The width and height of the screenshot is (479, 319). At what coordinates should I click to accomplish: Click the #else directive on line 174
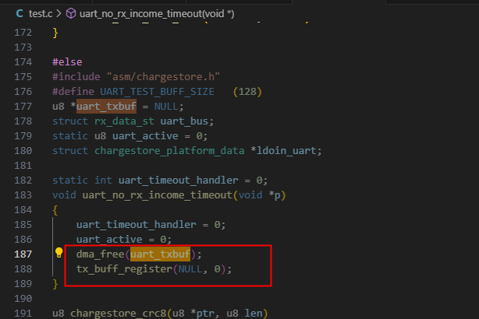pyautogui.click(x=67, y=62)
